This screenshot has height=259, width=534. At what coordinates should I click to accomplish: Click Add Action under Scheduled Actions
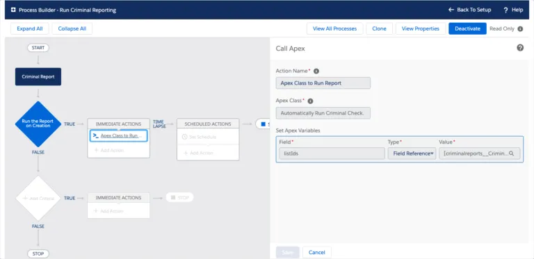pyautogui.click(x=199, y=153)
